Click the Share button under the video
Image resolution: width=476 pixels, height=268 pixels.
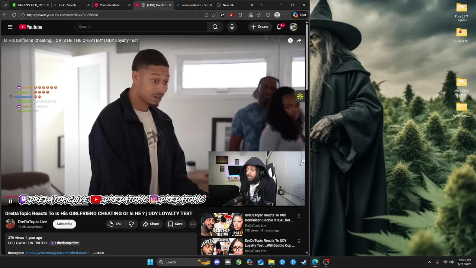pos(151,224)
